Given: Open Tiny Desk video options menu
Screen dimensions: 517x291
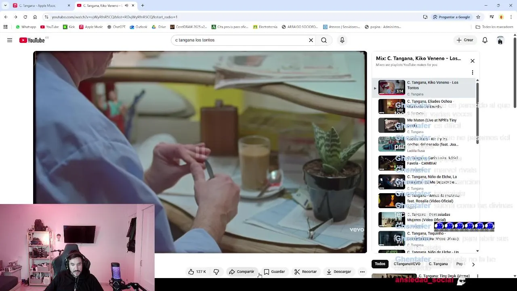Looking at the screenshot, I should click(477, 276).
